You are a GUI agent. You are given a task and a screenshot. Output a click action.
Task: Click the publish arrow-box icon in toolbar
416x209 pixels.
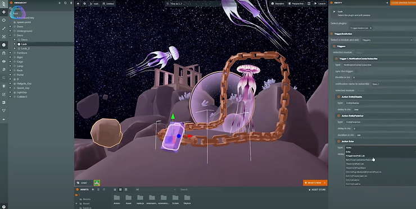[4, 103]
